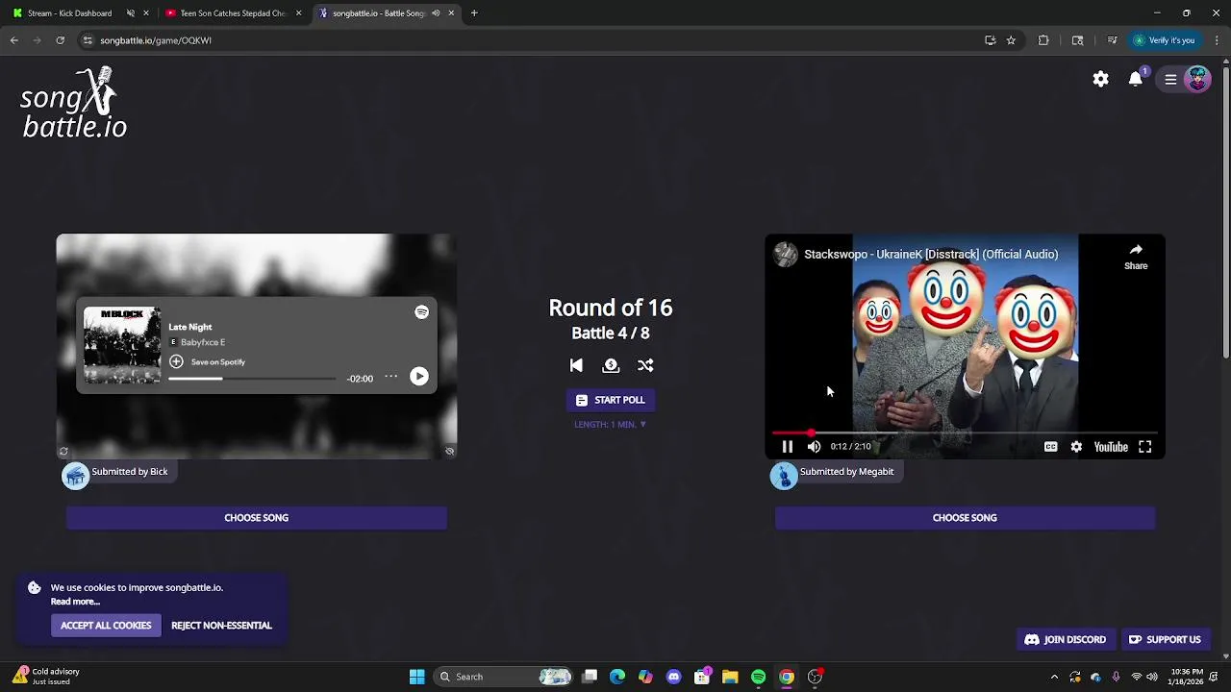
Task: Click Bick's submitter avatar
Action: point(76,476)
